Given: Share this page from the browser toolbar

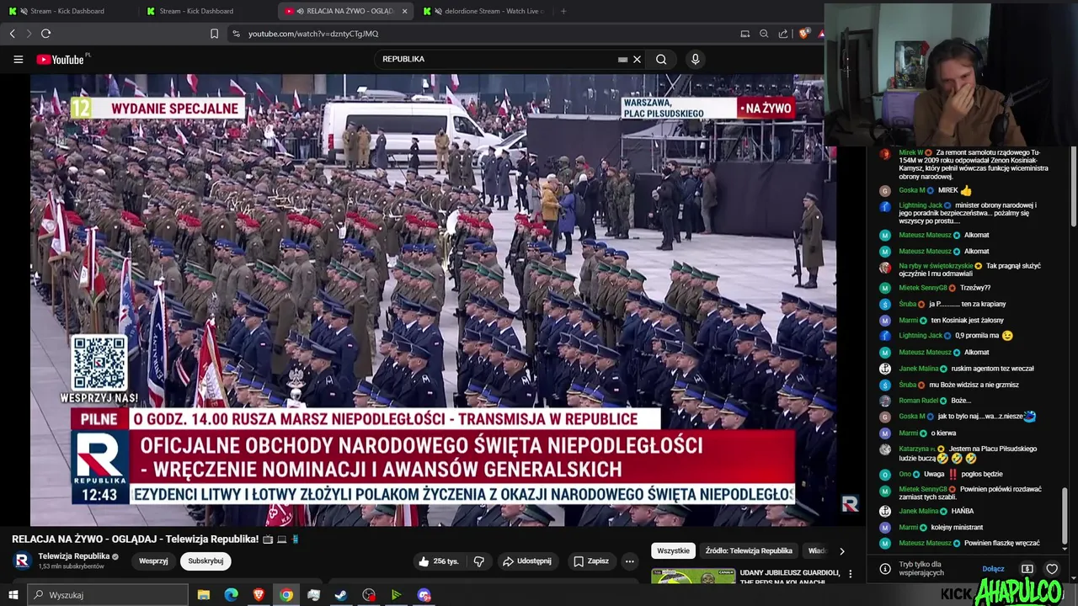Looking at the screenshot, I should click(783, 34).
